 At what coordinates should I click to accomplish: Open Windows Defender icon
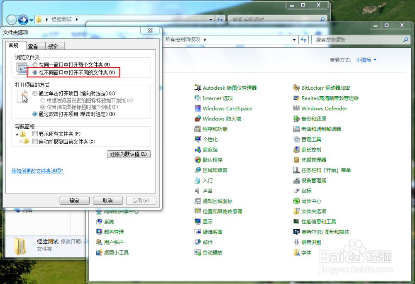pos(296,108)
